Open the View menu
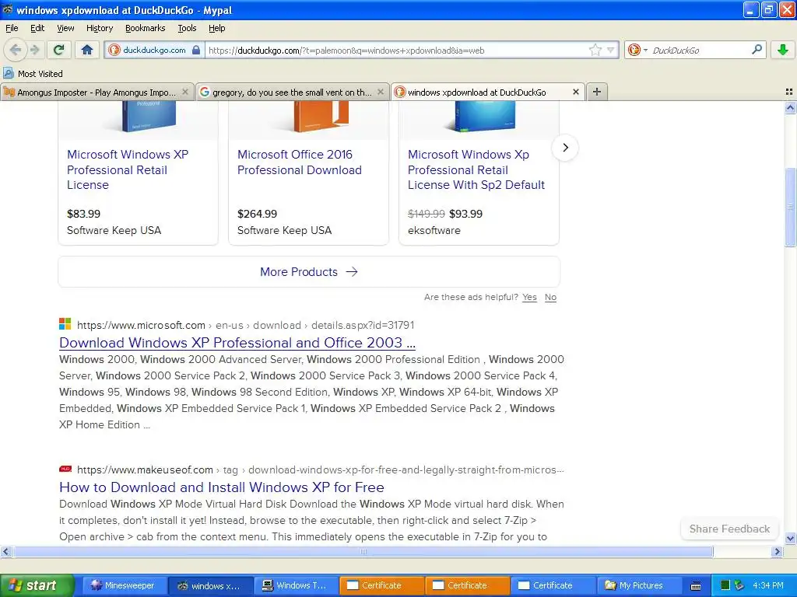797x597 pixels. click(x=65, y=28)
